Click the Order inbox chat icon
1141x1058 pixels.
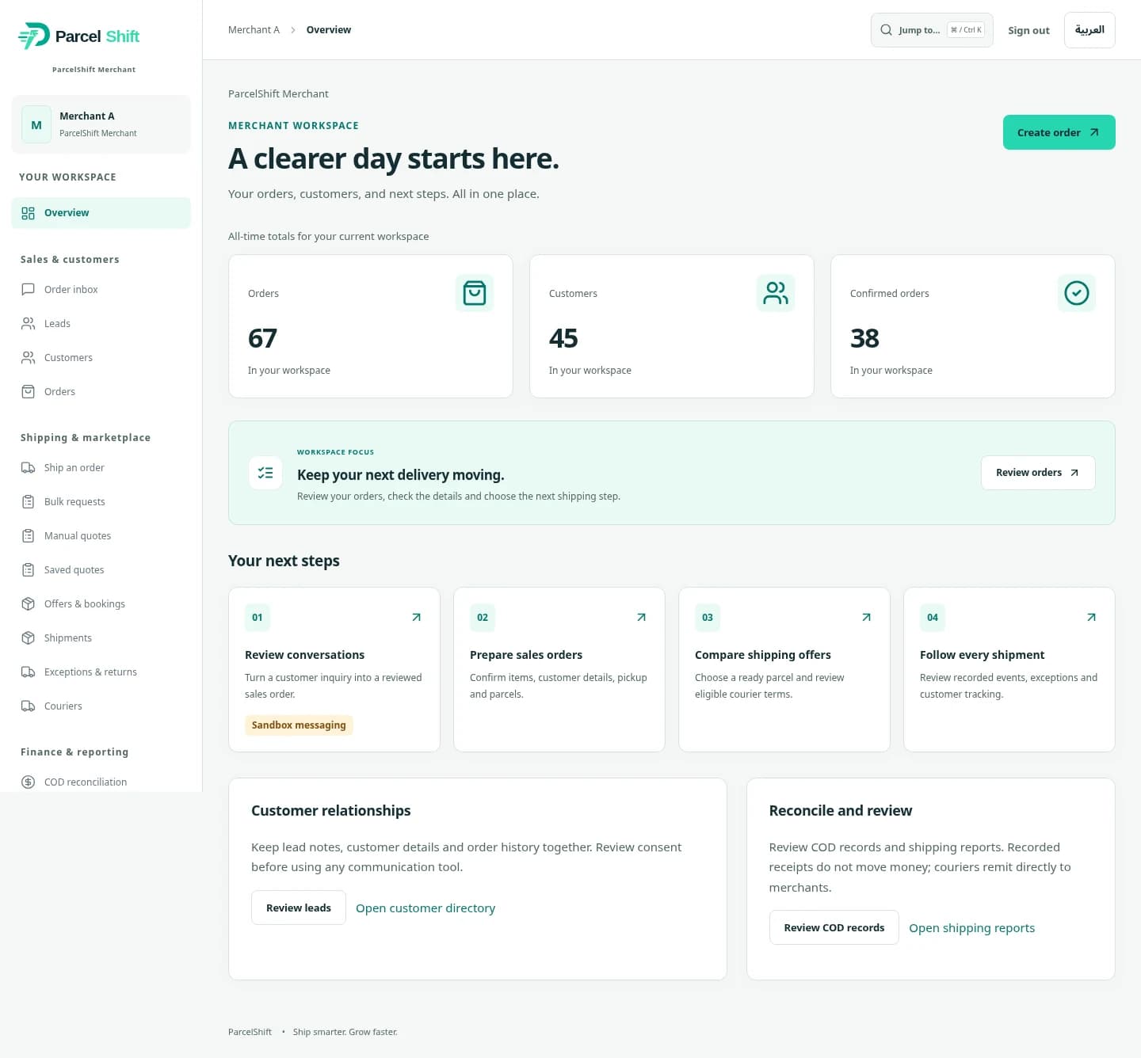click(x=28, y=290)
